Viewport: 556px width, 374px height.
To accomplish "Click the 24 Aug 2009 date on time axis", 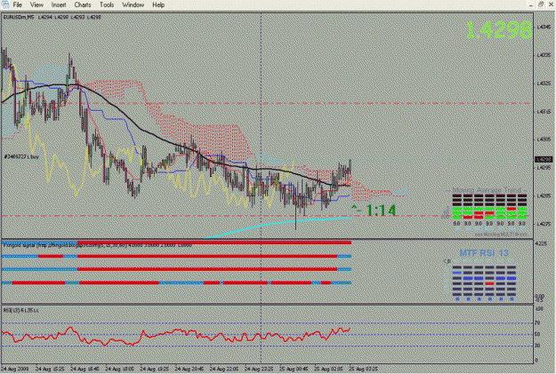I will tap(14, 369).
